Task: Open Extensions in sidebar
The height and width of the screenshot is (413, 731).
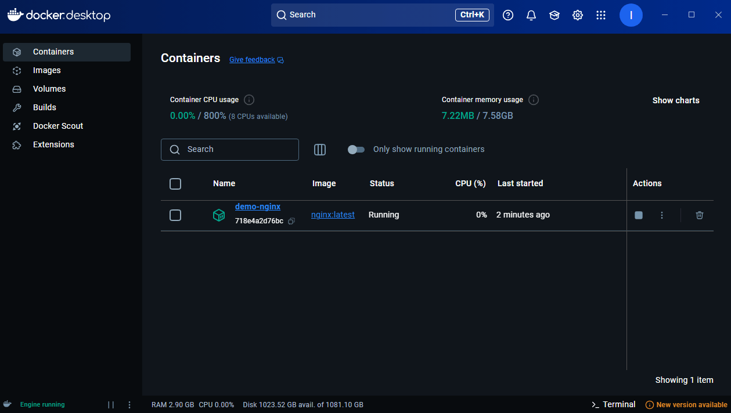Action: coord(67,144)
